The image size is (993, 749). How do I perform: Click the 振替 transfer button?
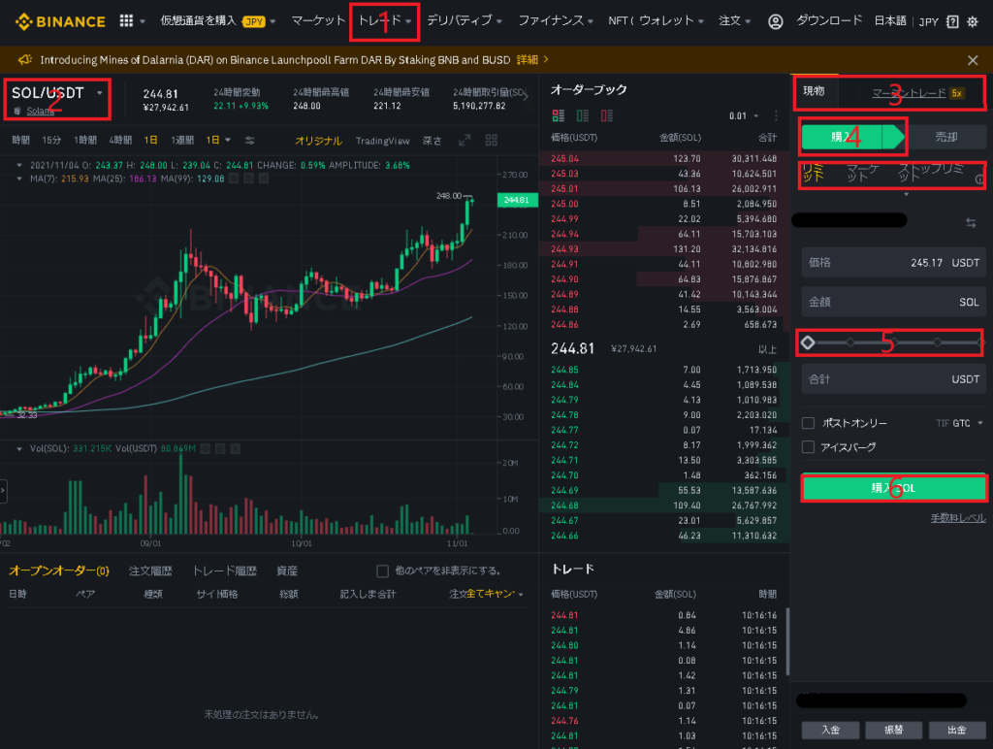[x=893, y=730]
